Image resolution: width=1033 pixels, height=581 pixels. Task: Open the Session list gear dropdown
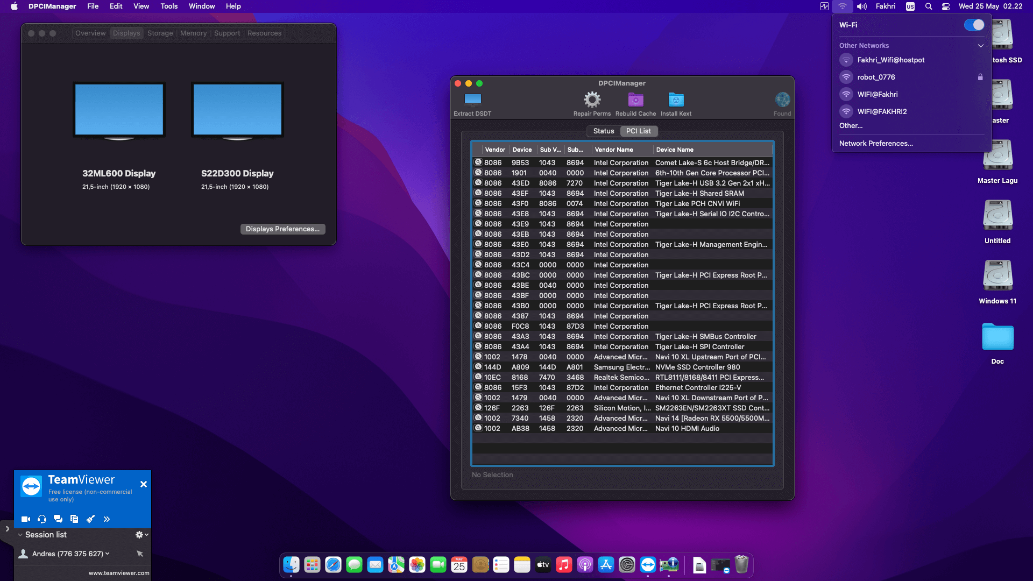[x=142, y=535]
